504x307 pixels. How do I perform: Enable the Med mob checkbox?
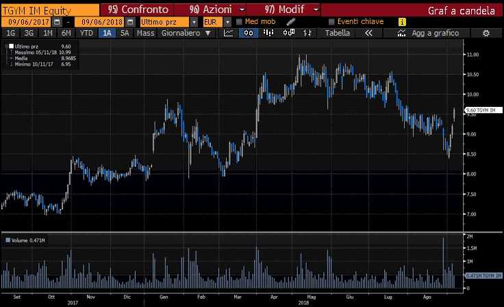(239, 22)
